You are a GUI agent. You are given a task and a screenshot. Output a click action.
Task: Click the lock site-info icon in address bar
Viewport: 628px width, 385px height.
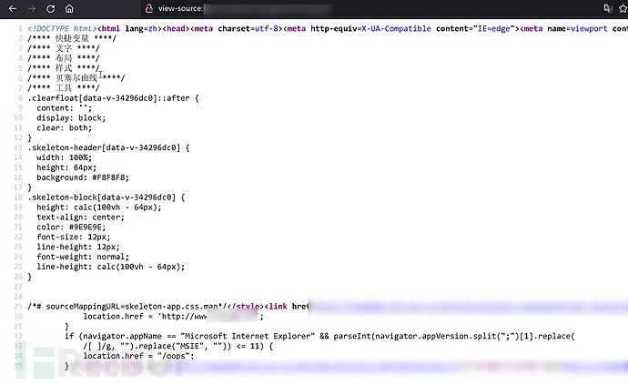pyautogui.click(x=149, y=8)
